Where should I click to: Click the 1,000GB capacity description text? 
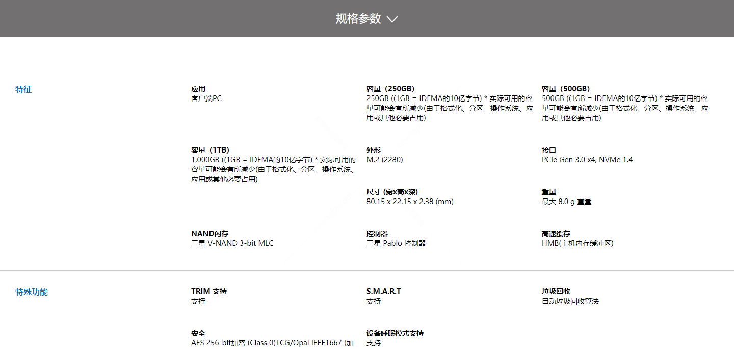click(274, 169)
